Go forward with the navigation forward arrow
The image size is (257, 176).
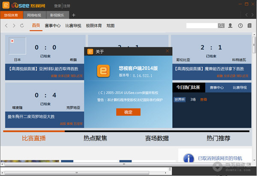click(x=14, y=26)
